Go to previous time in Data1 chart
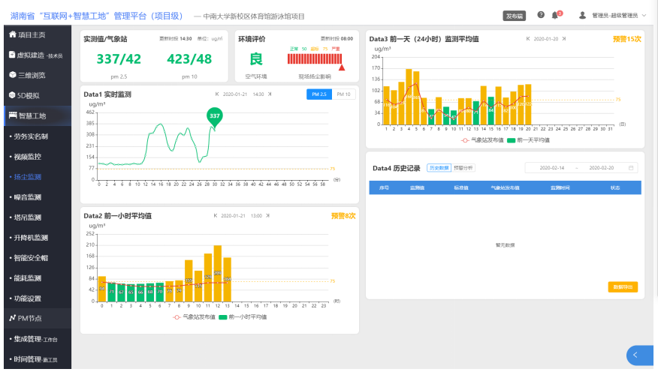This screenshot has width=658, height=372. coord(217,94)
